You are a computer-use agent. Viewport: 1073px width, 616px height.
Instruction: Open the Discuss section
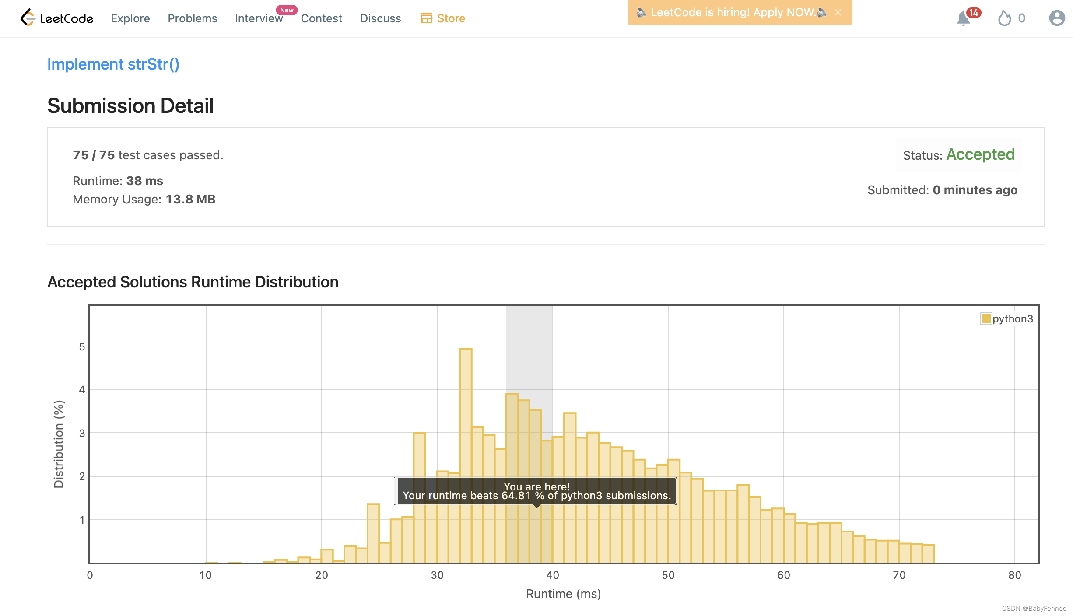pos(380,18)
